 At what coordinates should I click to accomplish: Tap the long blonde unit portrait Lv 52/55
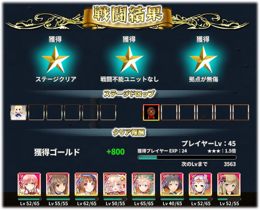(x=229, y=184)
